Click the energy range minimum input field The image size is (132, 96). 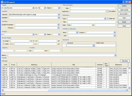point(20,41)
